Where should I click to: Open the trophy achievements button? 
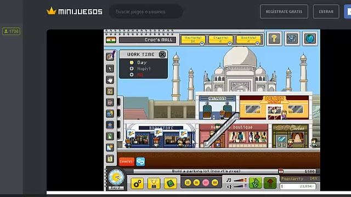click(154, 183)
